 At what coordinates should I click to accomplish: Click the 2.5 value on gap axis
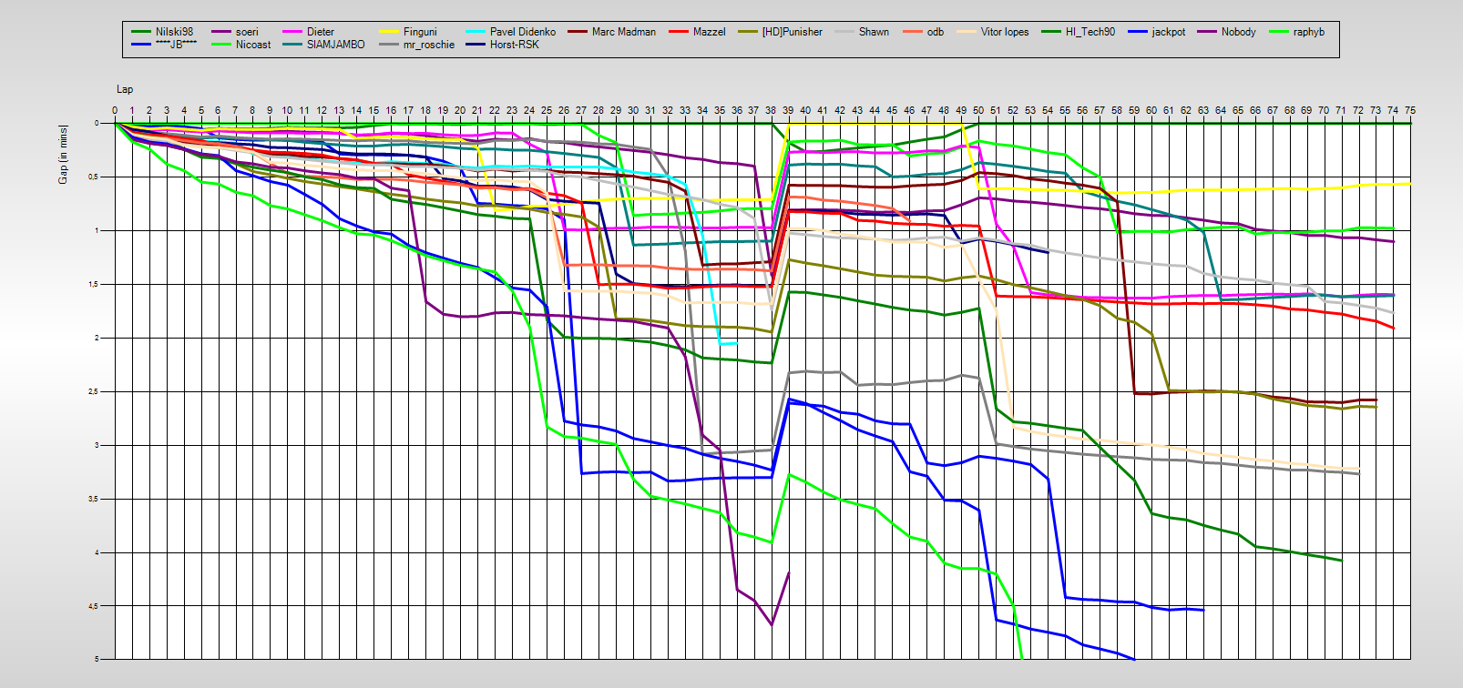(93, 392)
